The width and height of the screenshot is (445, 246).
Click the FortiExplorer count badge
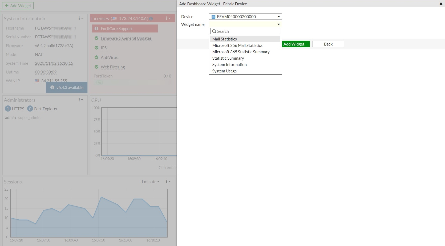[x=30, y=109]
